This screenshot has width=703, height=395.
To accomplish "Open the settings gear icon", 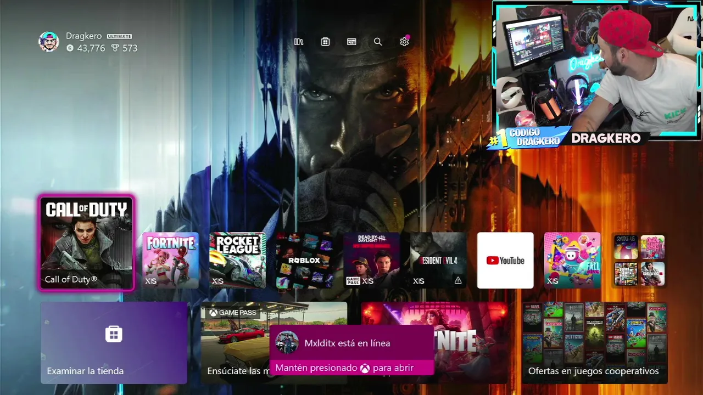I will pyautogui.click(x=404, y=42).
